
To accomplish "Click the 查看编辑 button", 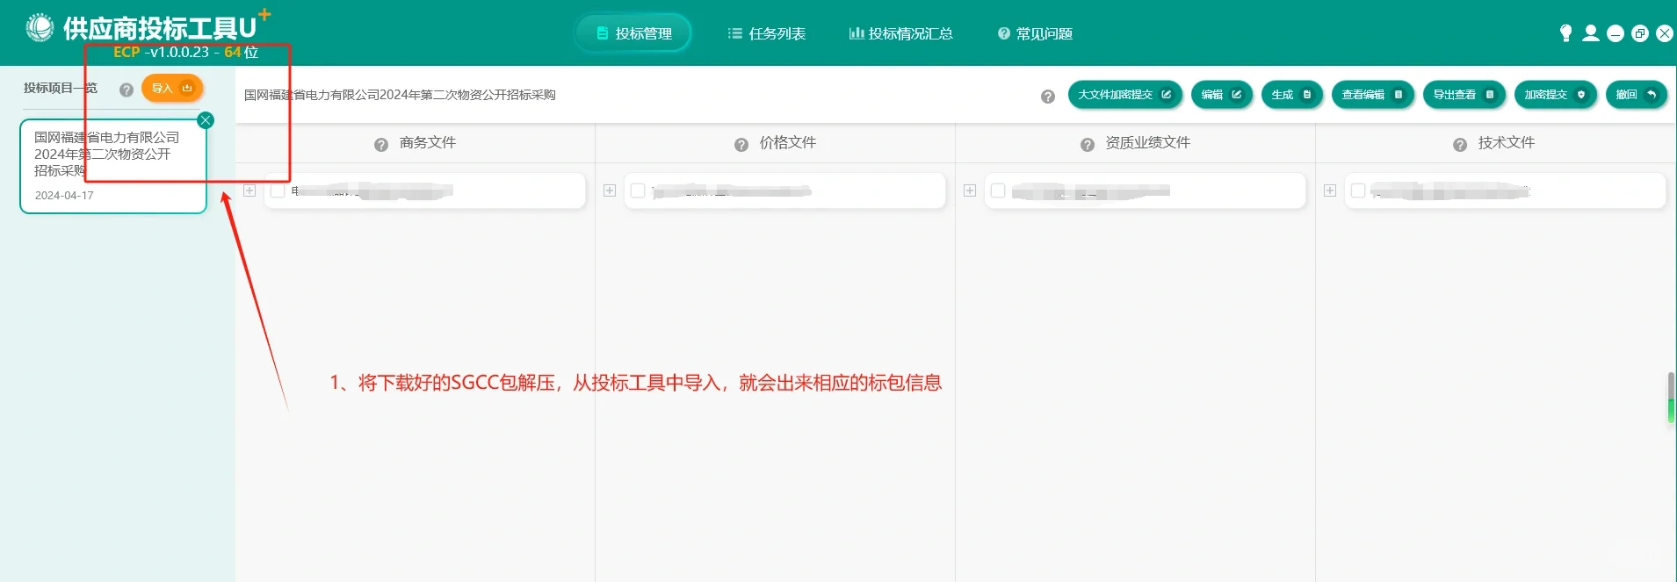I will click(1373, 95).
